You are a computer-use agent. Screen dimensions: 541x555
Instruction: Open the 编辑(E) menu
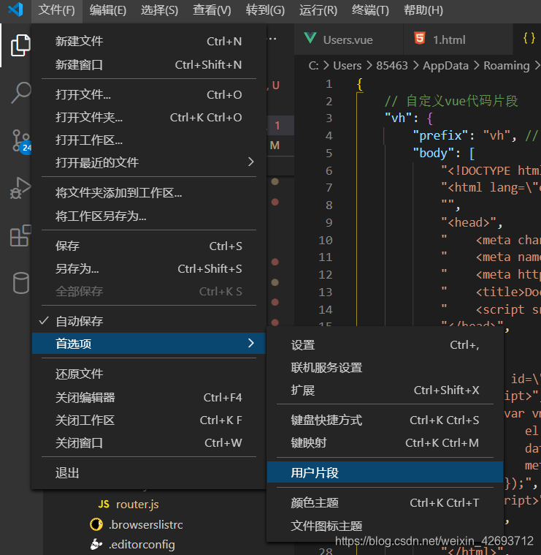click(x=108, y=10)
